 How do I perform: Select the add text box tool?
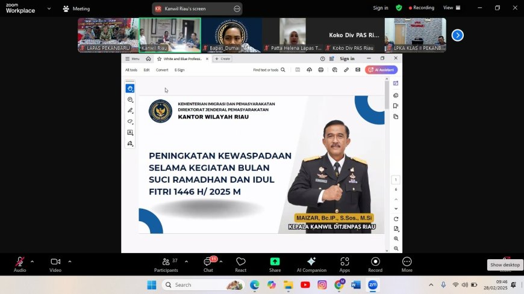(x=130, y=132)
